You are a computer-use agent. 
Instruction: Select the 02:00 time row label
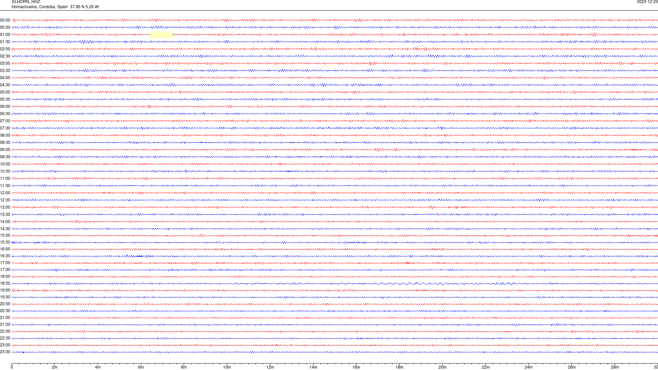click(x=5, y=49)
